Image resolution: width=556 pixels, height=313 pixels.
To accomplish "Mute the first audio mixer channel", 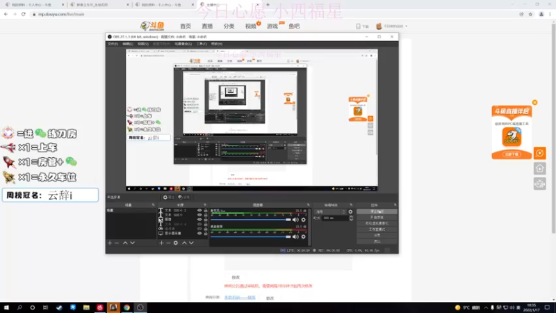I will 295,220.
